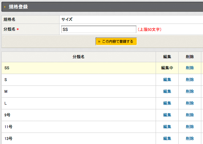Click the 規格登録 header bar title

coord(18,7)
